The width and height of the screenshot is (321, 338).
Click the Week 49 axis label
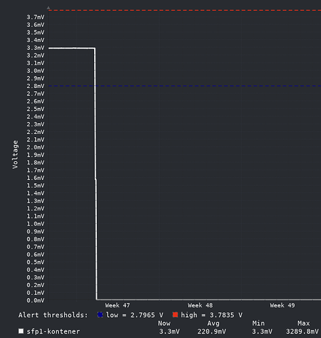click(282, 306)
